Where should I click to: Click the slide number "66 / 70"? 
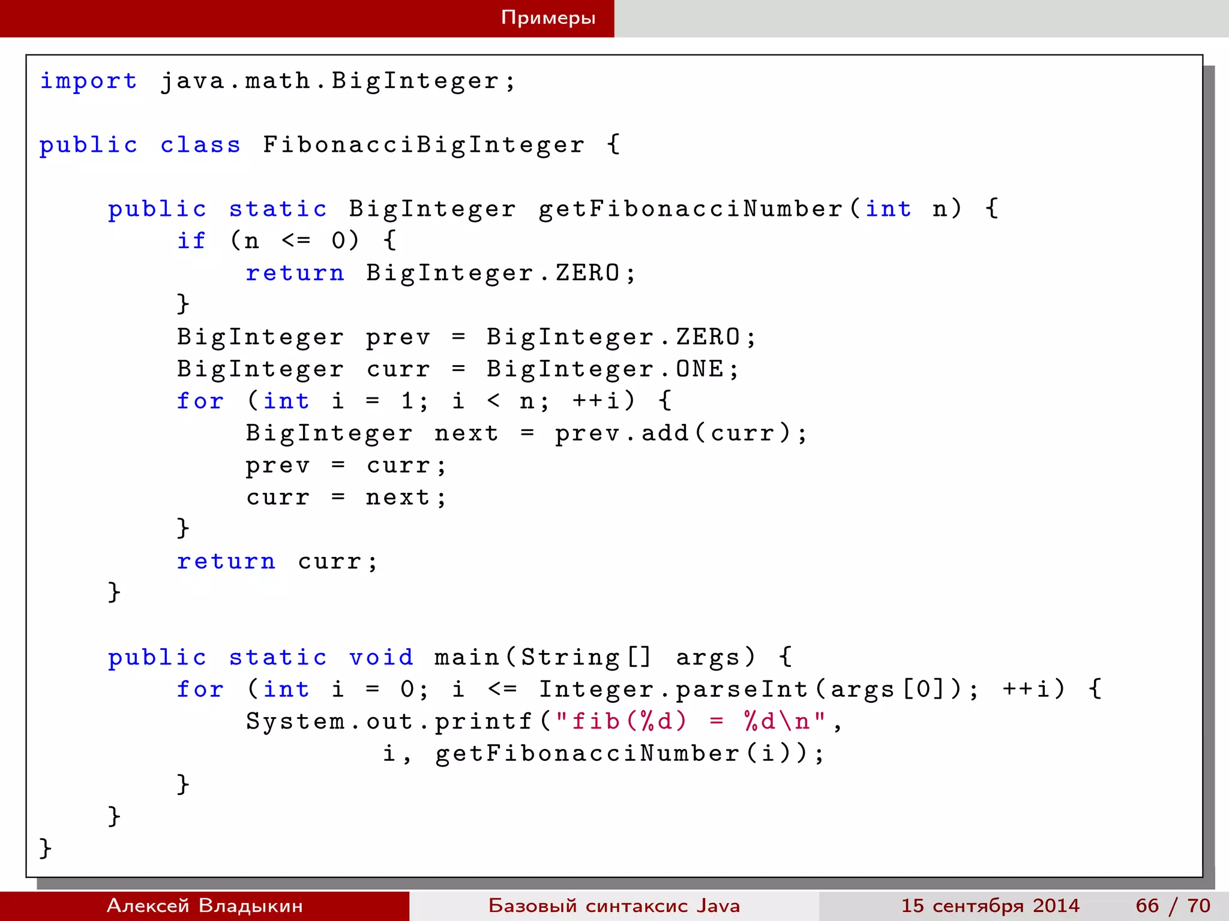(1173, 905)
